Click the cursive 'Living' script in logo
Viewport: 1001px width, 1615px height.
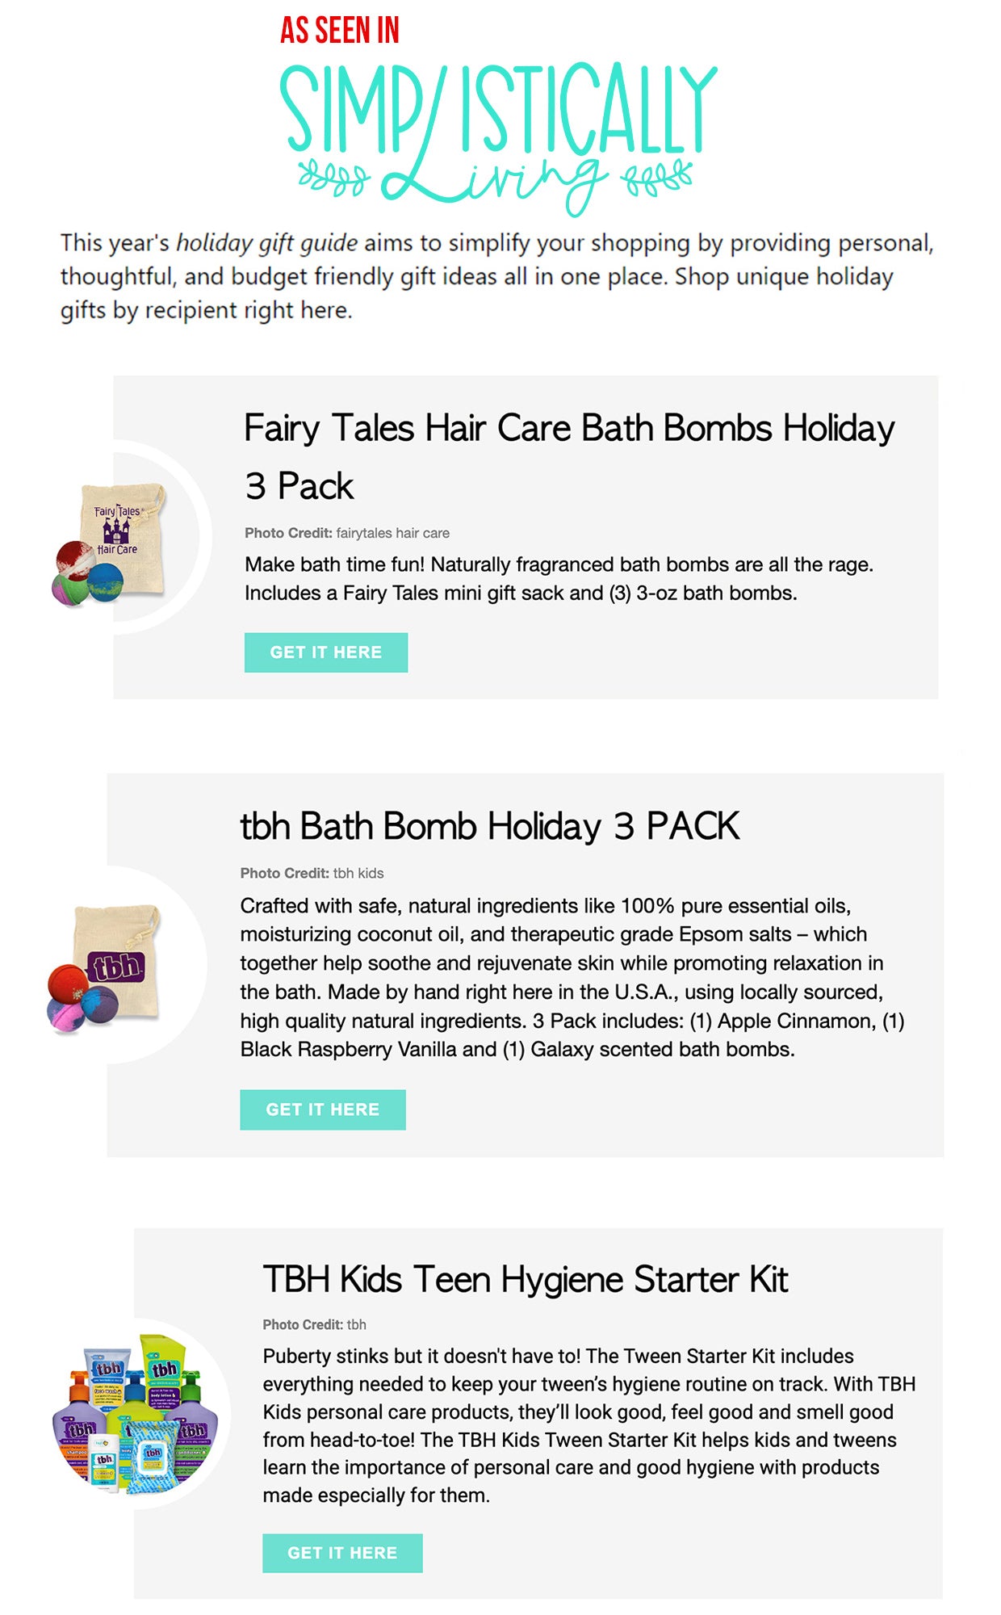[492, 182]
